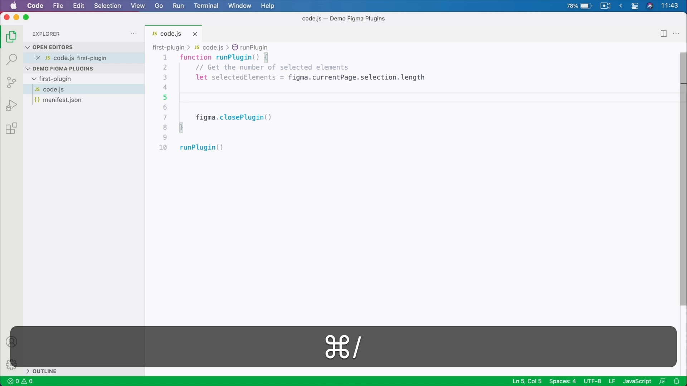Click figma.closePlugin() on line 7

click(234, 118)
